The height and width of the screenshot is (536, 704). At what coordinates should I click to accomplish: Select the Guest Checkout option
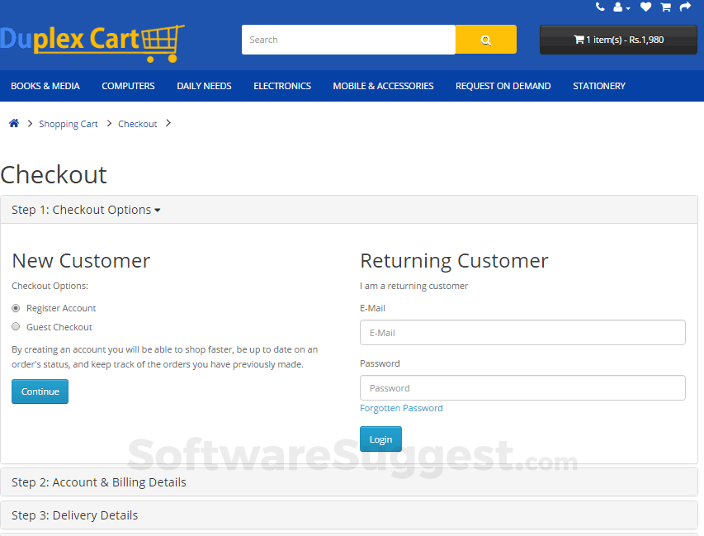tap(15, 326)
